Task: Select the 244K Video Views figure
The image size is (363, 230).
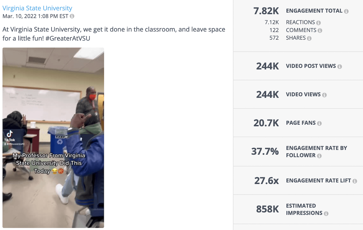Action: coord(267,95)
